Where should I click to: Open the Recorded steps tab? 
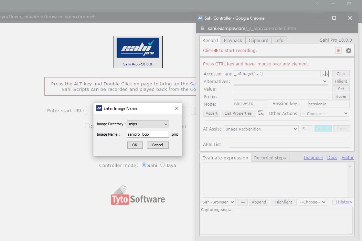(270, 158)
